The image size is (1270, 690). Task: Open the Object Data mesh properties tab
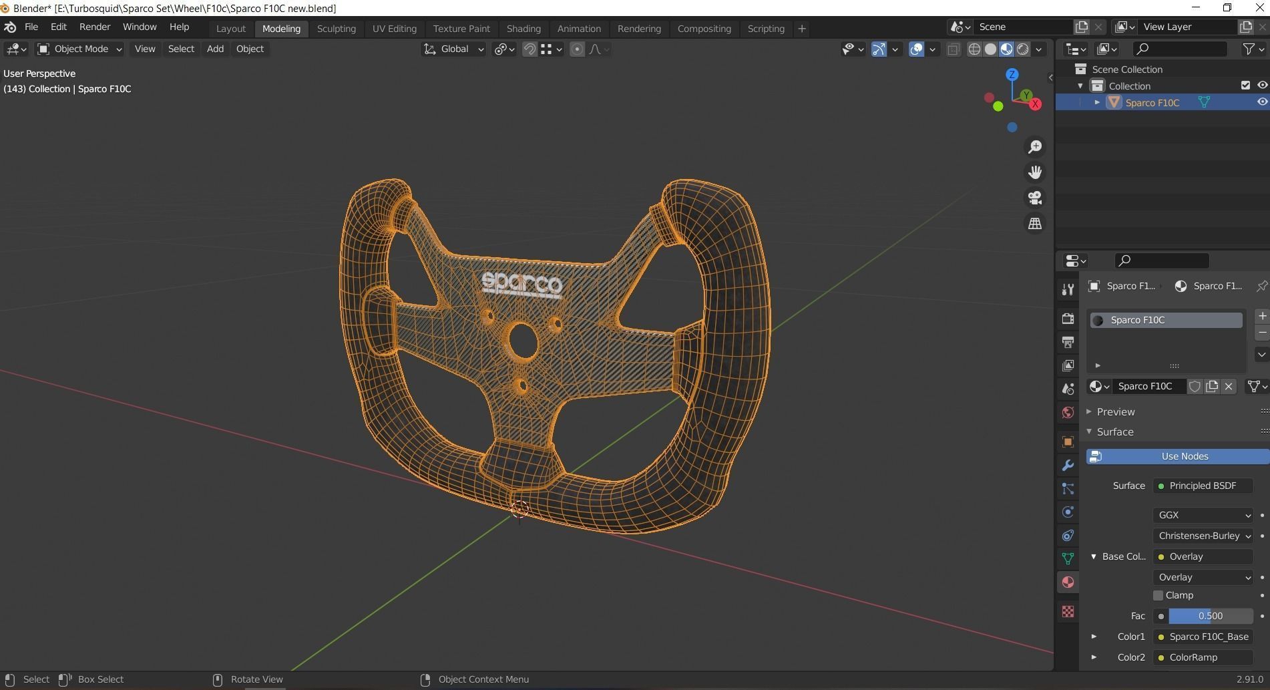pos(1068,558)
